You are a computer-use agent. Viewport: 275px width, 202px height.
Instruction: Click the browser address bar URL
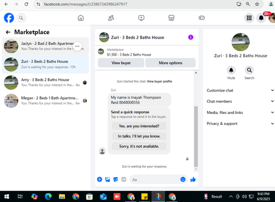pos(85,4)
